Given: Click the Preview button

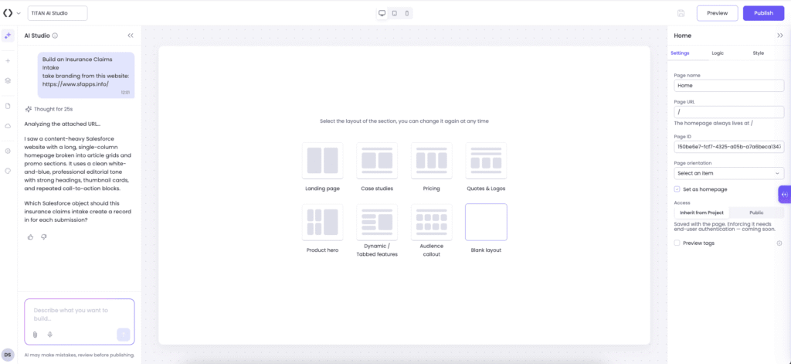Looking at the screenshot, I should (718, 13).
